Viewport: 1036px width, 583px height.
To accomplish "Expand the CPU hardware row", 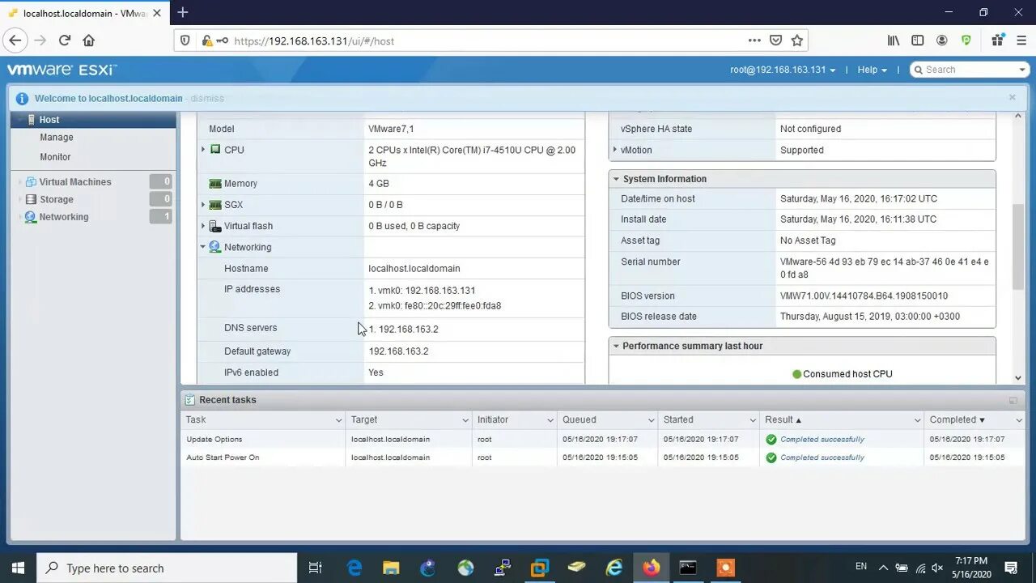I will coord(203,150).
